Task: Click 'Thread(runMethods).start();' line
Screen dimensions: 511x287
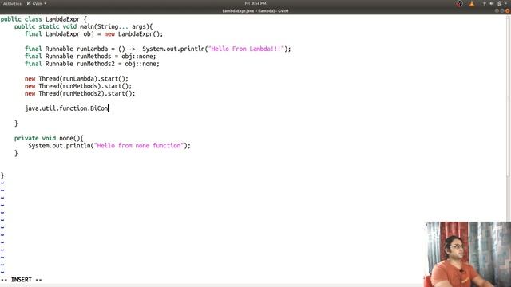Action: click(78, 86)
